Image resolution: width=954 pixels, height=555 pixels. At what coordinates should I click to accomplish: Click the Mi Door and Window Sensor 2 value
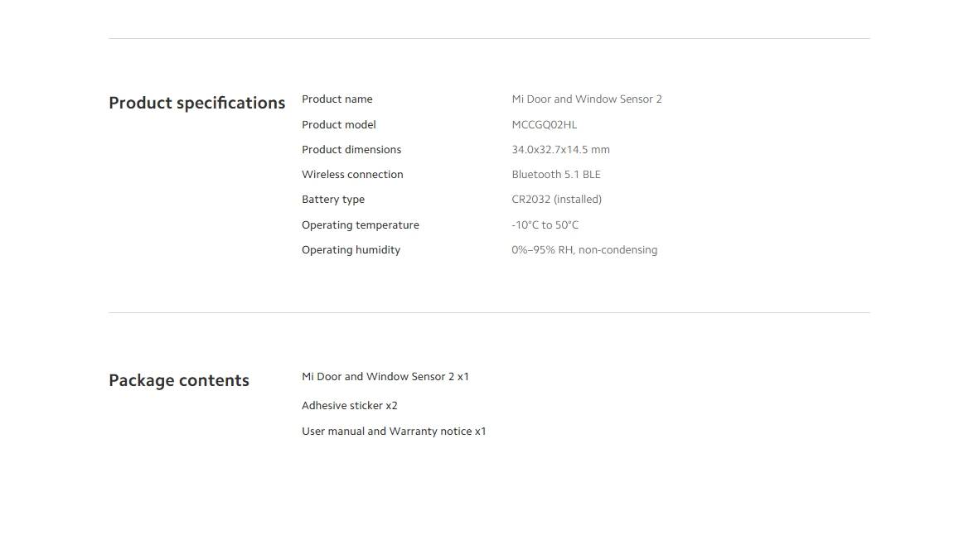587,99
